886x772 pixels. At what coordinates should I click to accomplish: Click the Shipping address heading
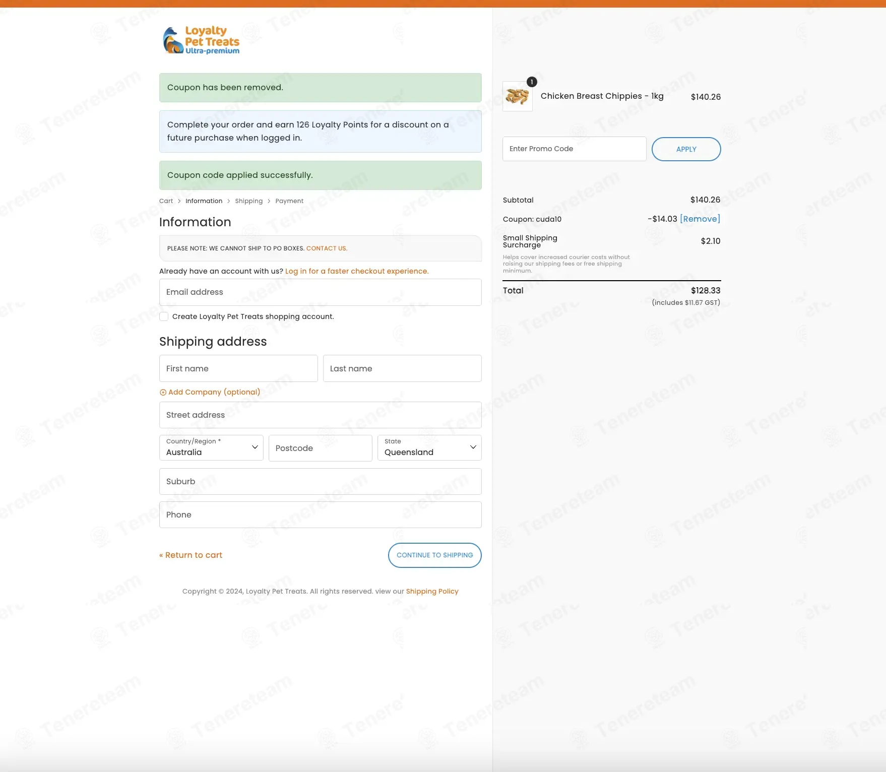(x=213, y=341)
